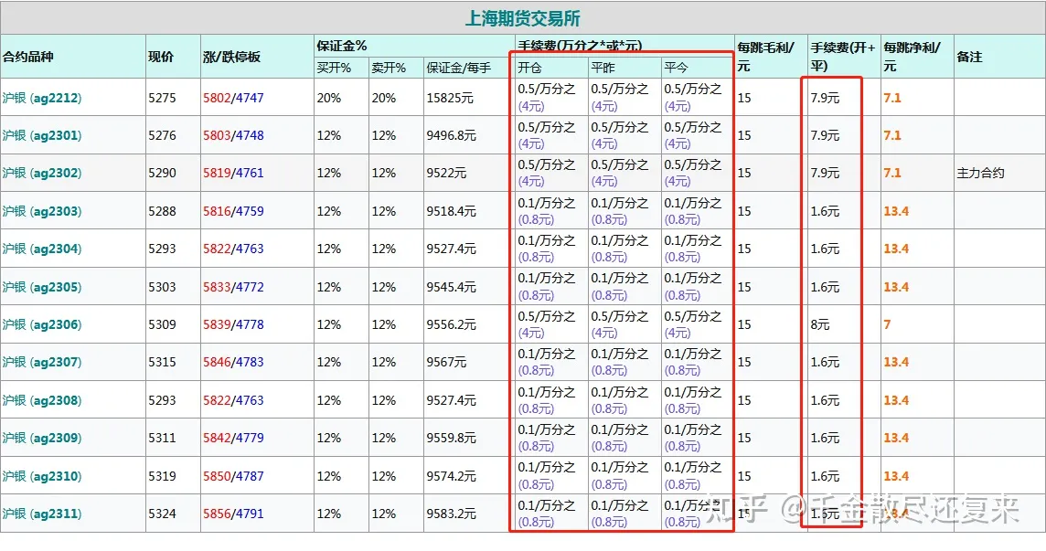Click current price 5275
1046x551 pixels.
point(162,98)
